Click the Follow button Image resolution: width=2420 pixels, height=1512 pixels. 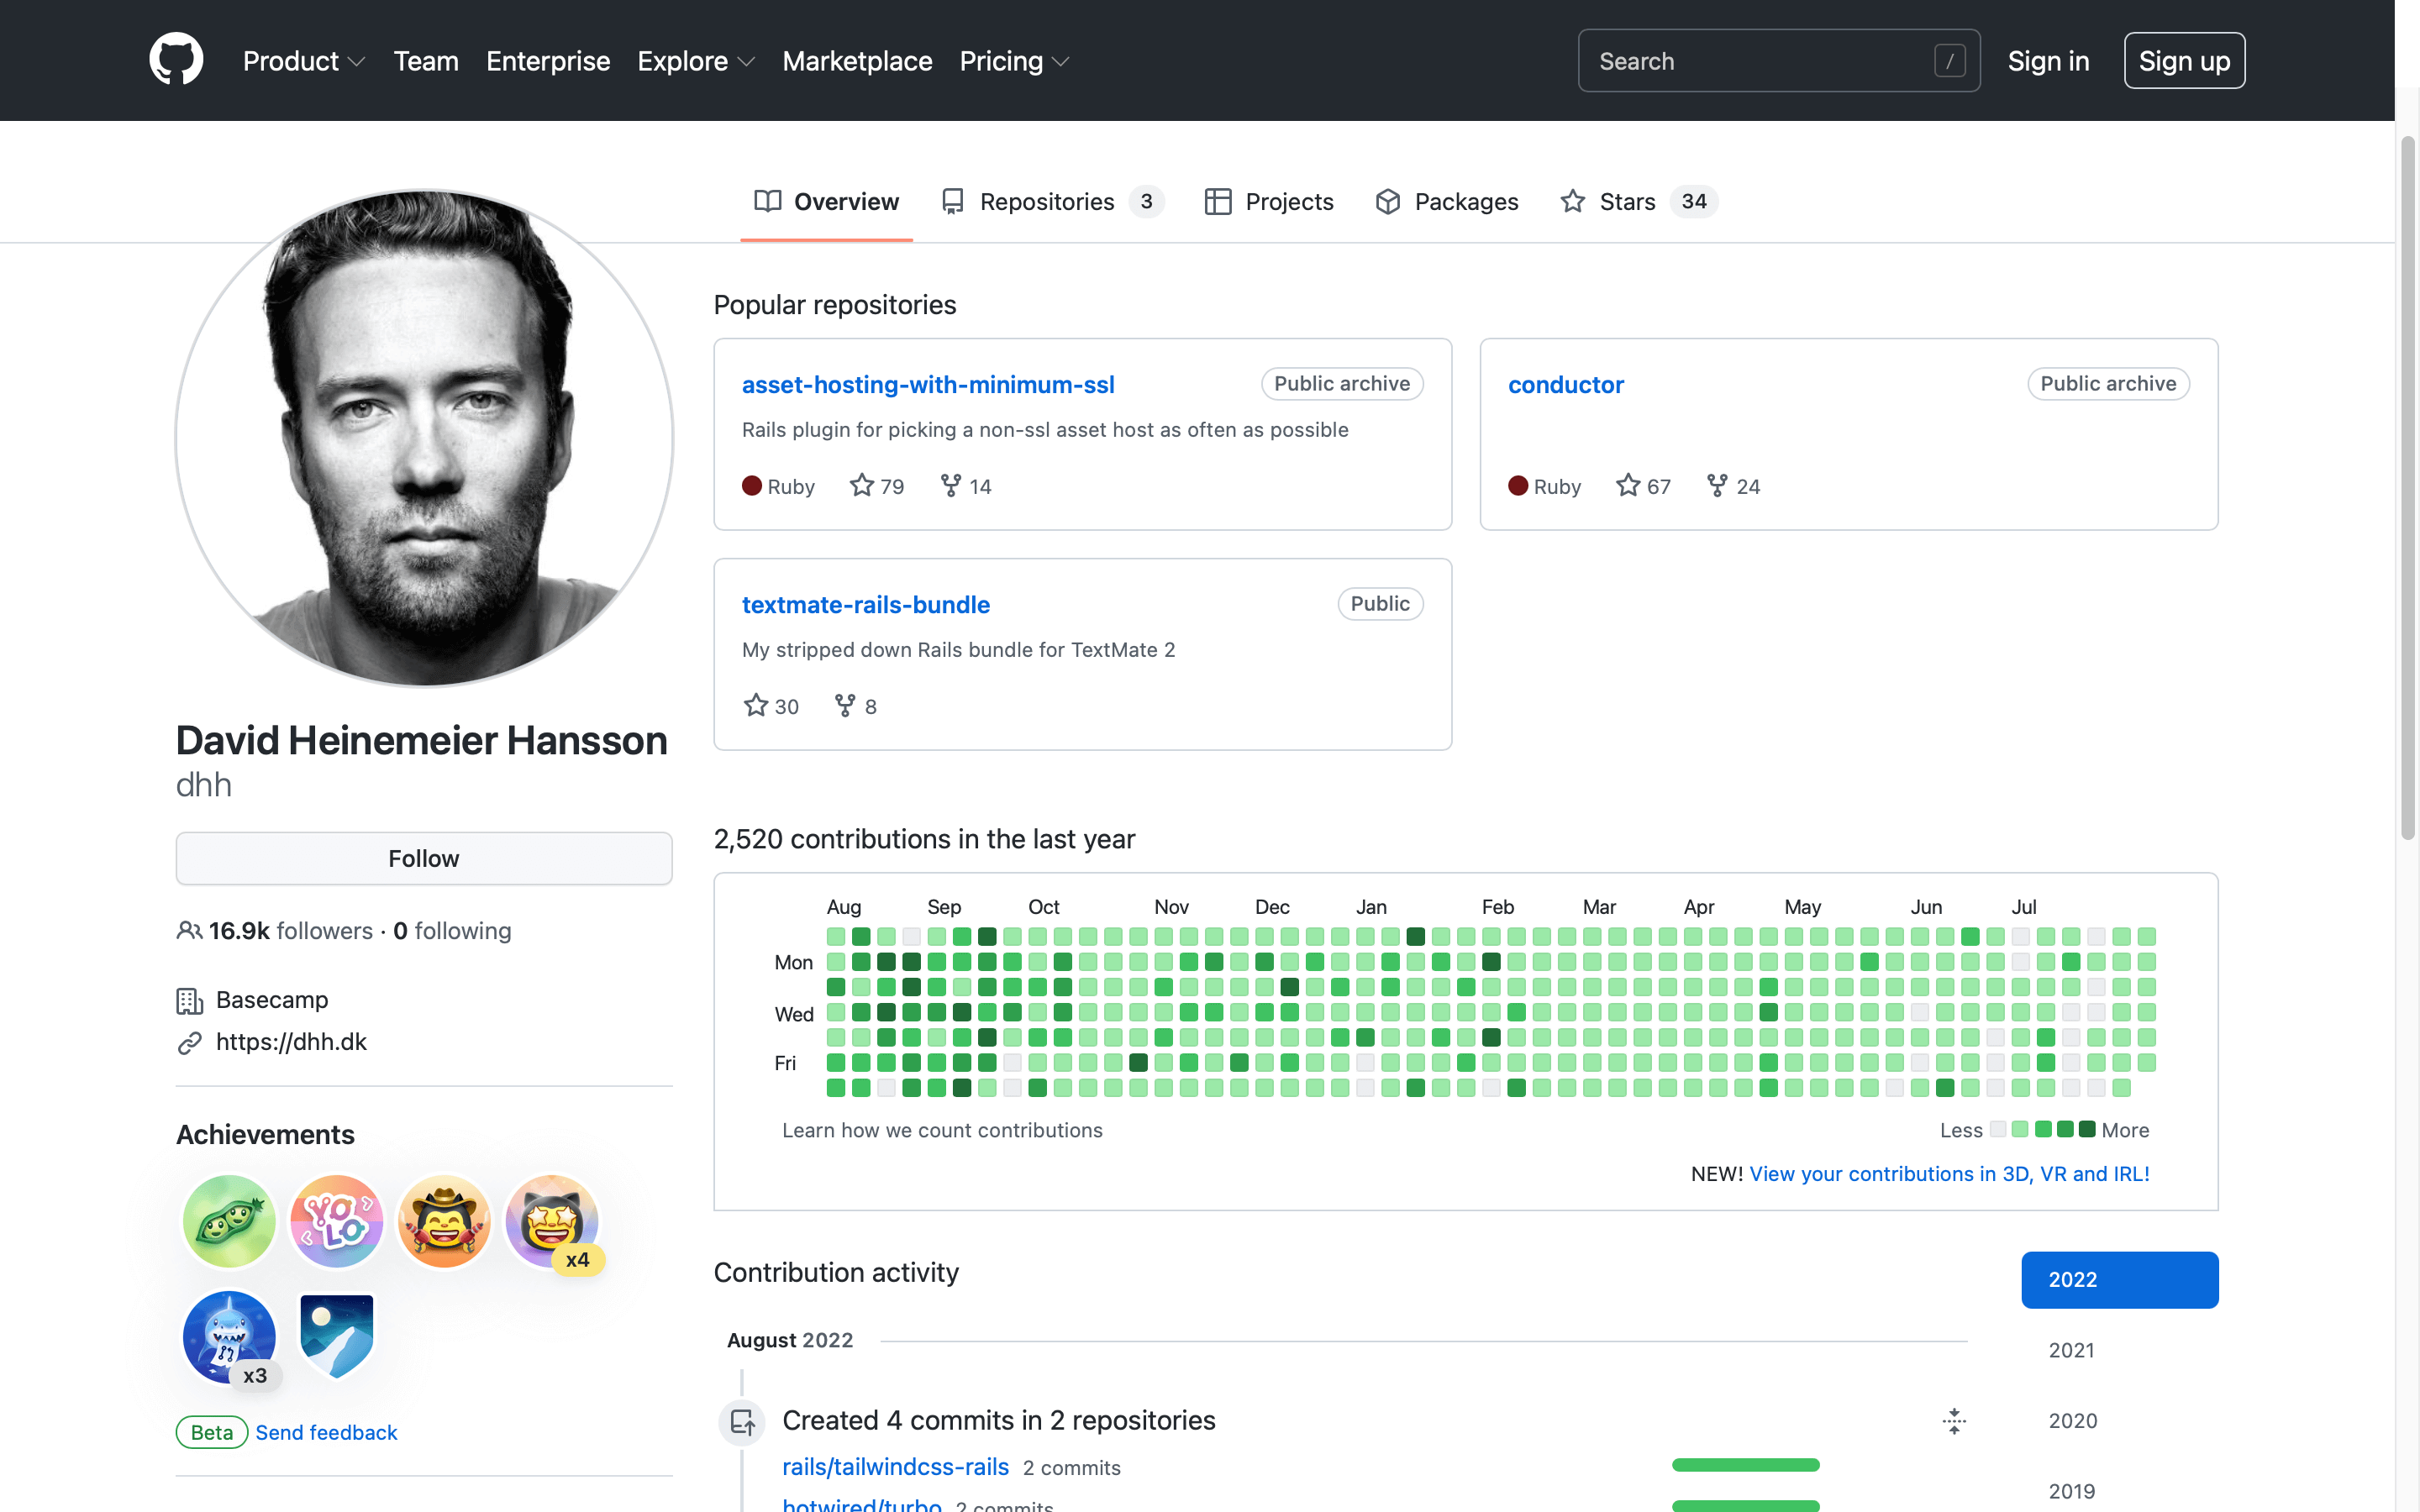pyautogui.click(x=423, y=857)
